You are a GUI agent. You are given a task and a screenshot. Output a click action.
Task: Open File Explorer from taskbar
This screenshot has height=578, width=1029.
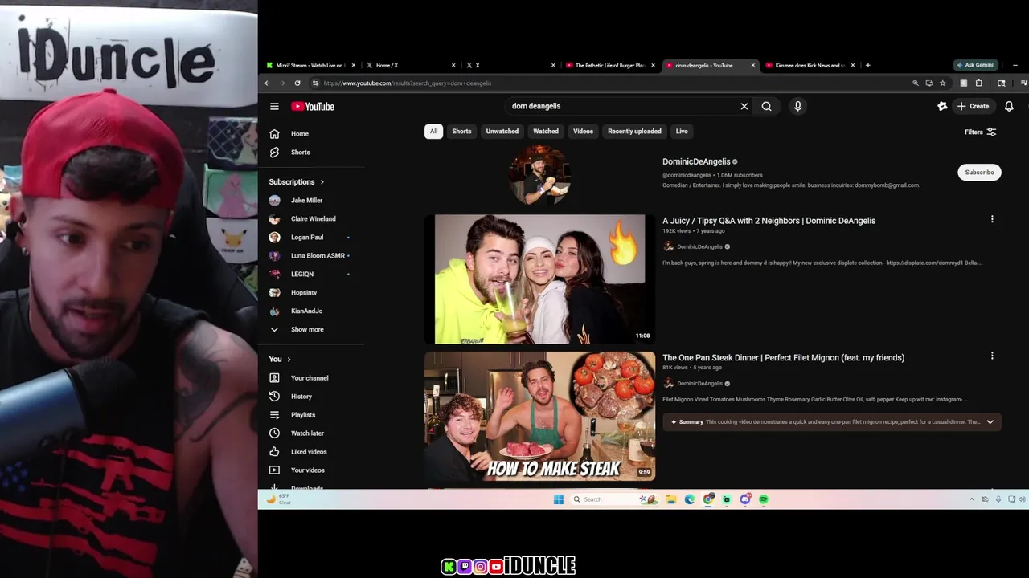point(670,499)
